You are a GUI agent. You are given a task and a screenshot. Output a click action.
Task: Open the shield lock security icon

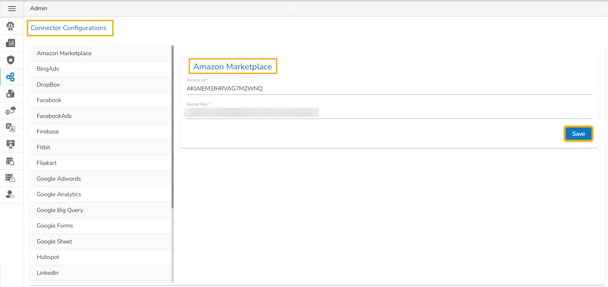11,60
